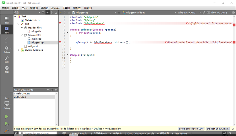This screenshot has height=136, width=236.
Task: Build the project with hammer icon
Action: tap(7, 131)
